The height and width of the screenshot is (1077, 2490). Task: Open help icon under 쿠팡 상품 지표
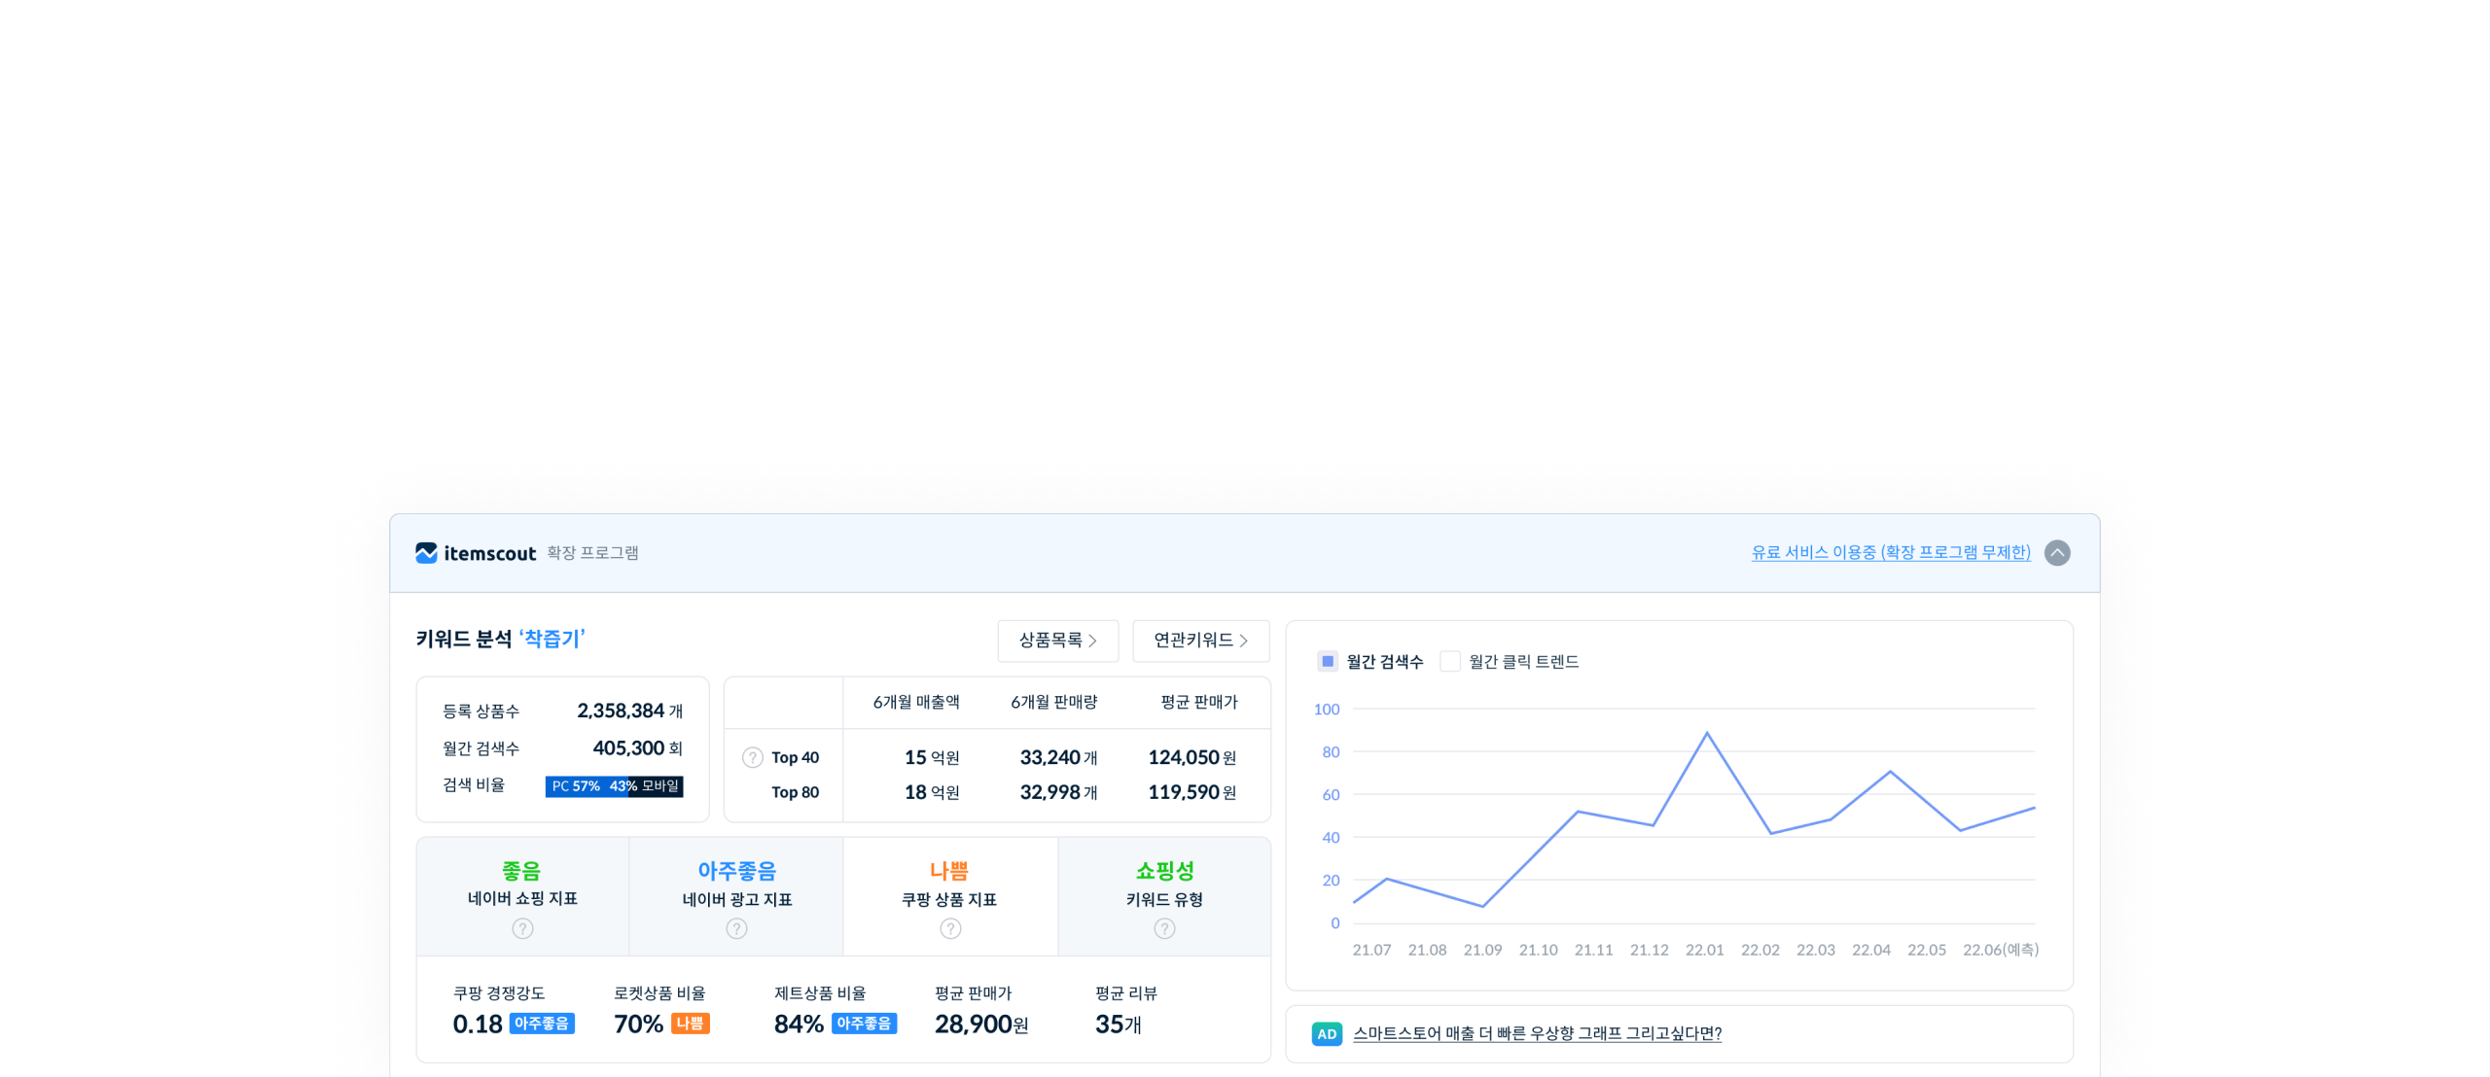tap(950, 928)
